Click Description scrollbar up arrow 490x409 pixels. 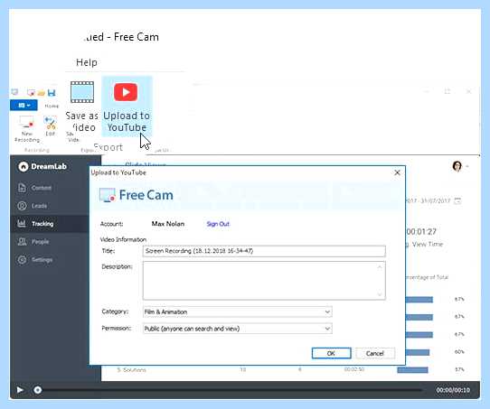[380, 267]
